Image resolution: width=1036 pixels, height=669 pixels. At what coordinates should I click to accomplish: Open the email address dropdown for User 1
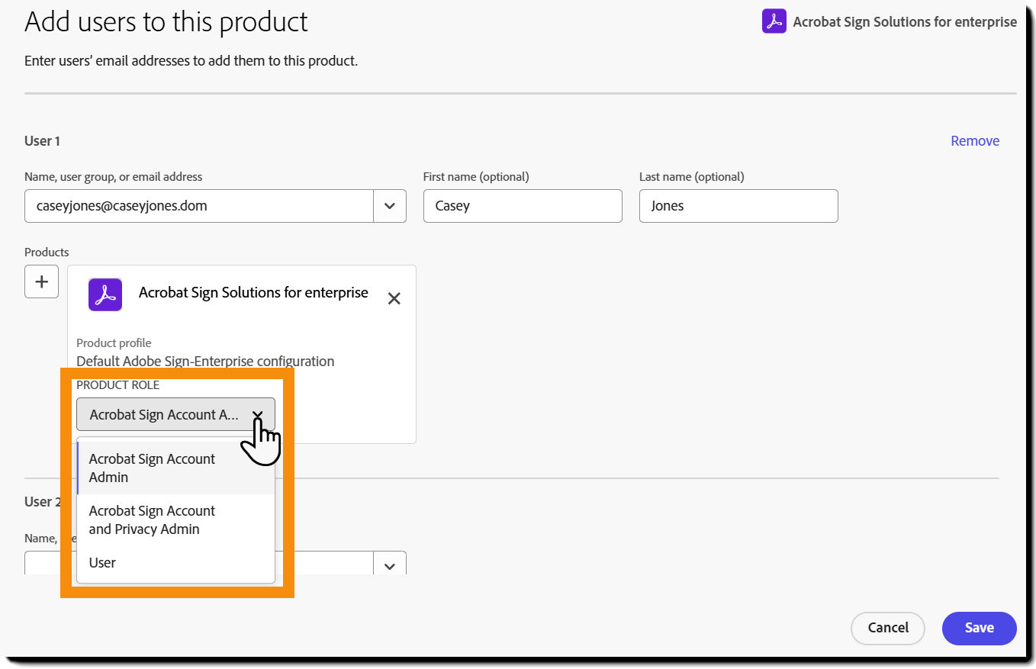(x=389, y=206)
